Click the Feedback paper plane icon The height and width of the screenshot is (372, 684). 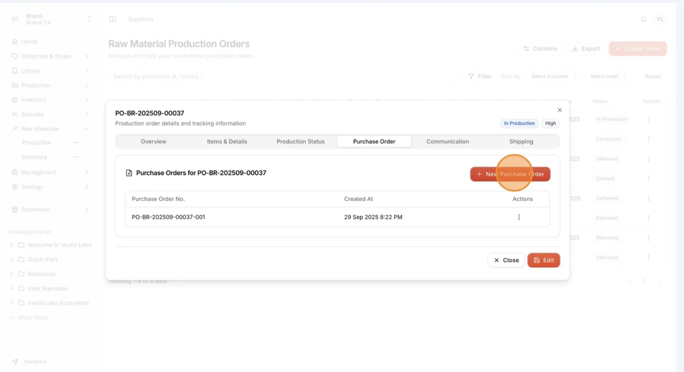[15, 362]
